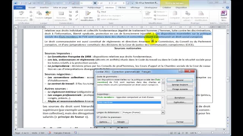Viewport: 243px width, 136px height.
Task: Click inside the Faute de grammaire text box
Action: (129, 85)
